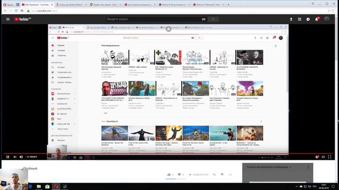The image size is (339, 190).
Task: Open the taskbar clock and calendar
Action: tap(324, 186)
